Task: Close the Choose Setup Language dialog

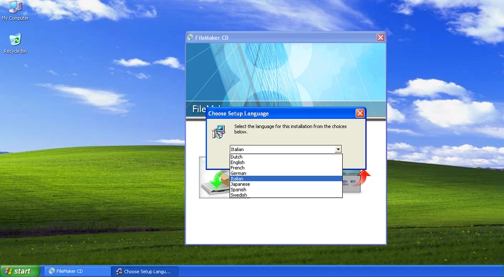Action: click(360, 113)
